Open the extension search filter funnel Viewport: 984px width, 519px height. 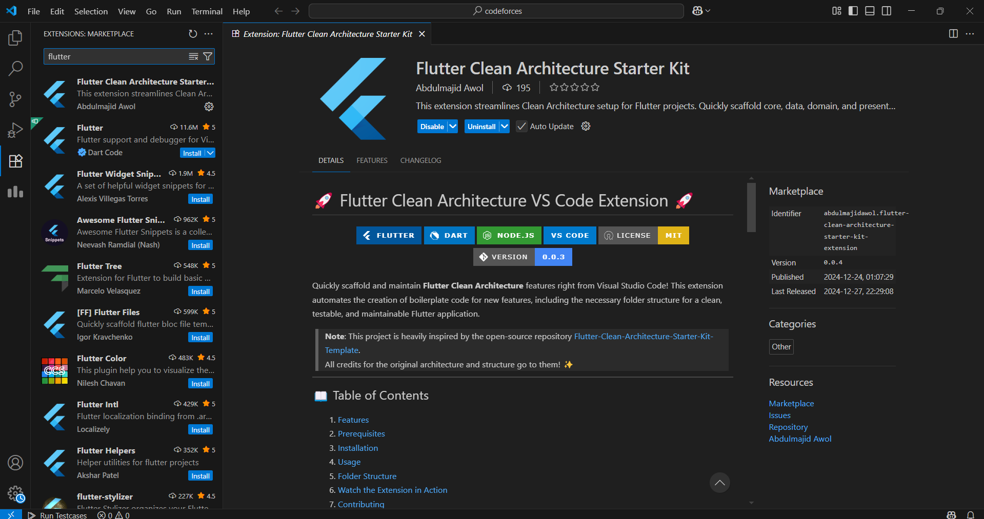(208, 56)
